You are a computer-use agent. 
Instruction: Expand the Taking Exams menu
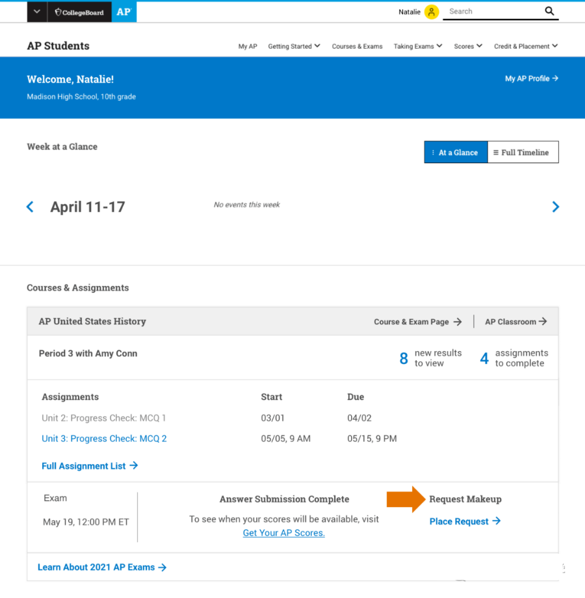click(x=417, y=46)
